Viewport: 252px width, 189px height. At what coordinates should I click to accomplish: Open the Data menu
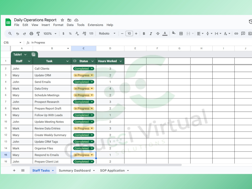coord(70,25)
